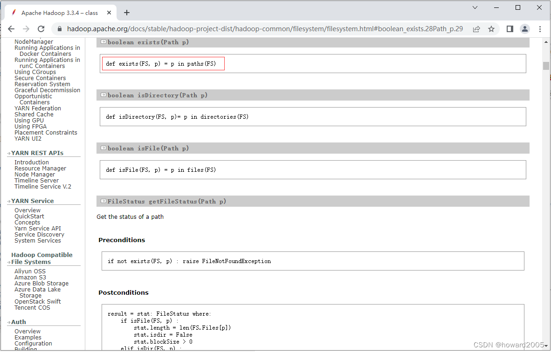Go forward in browser history
The height and width of the screenshot is (352, 551).
26,29
